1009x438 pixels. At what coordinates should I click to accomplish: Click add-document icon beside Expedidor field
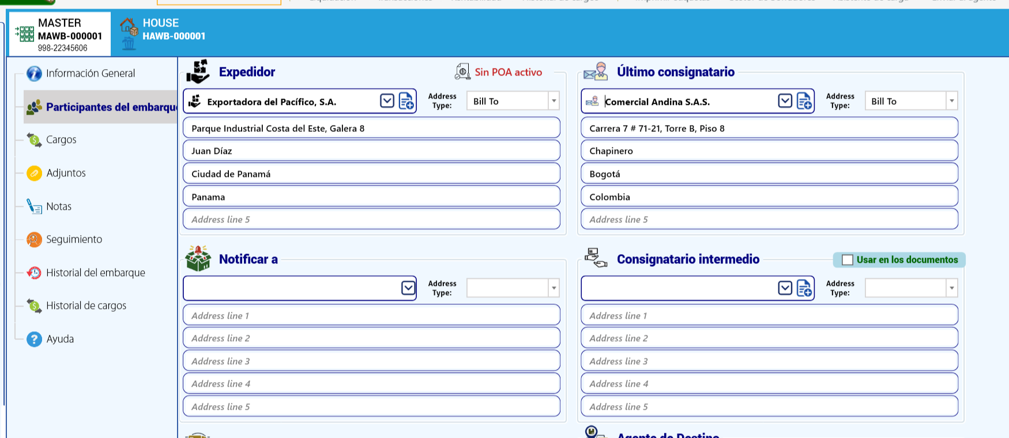(x=406, y=101)
